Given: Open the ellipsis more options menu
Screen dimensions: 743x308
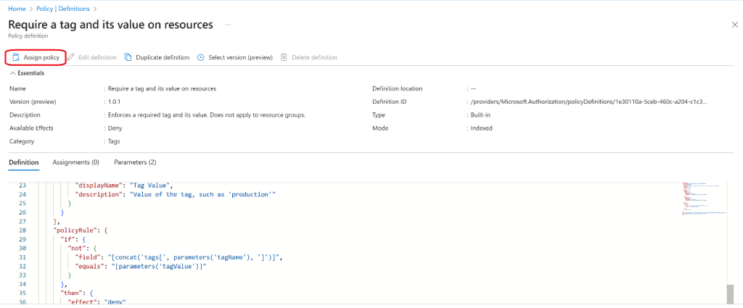Looking at the screenshot, I should pyautogui.click(x=228, y=25).
